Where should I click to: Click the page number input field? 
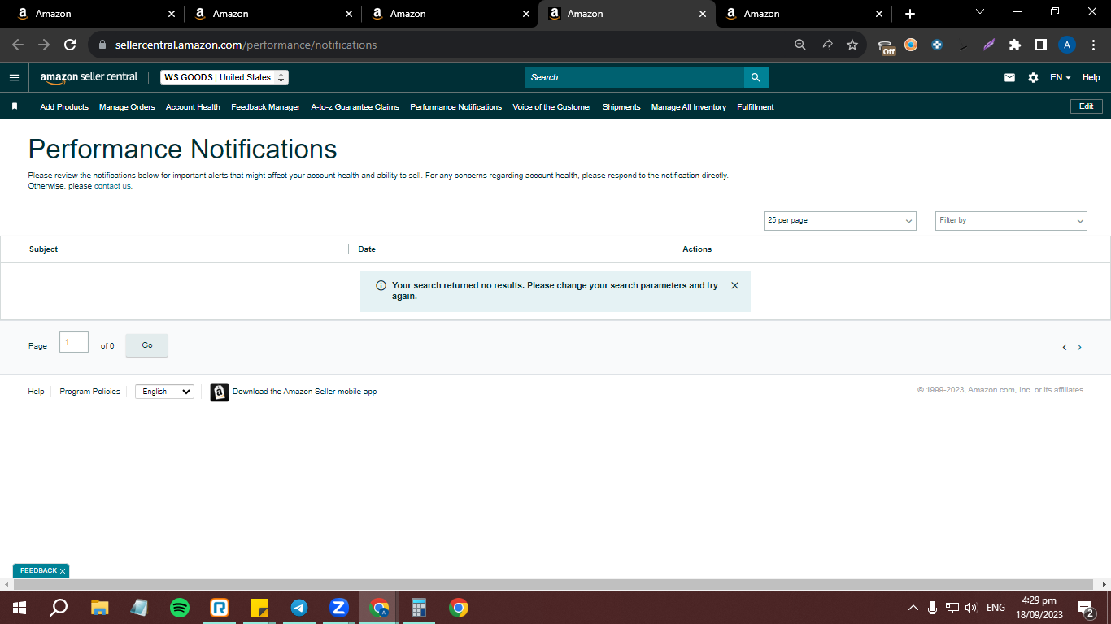click(74, 342)
